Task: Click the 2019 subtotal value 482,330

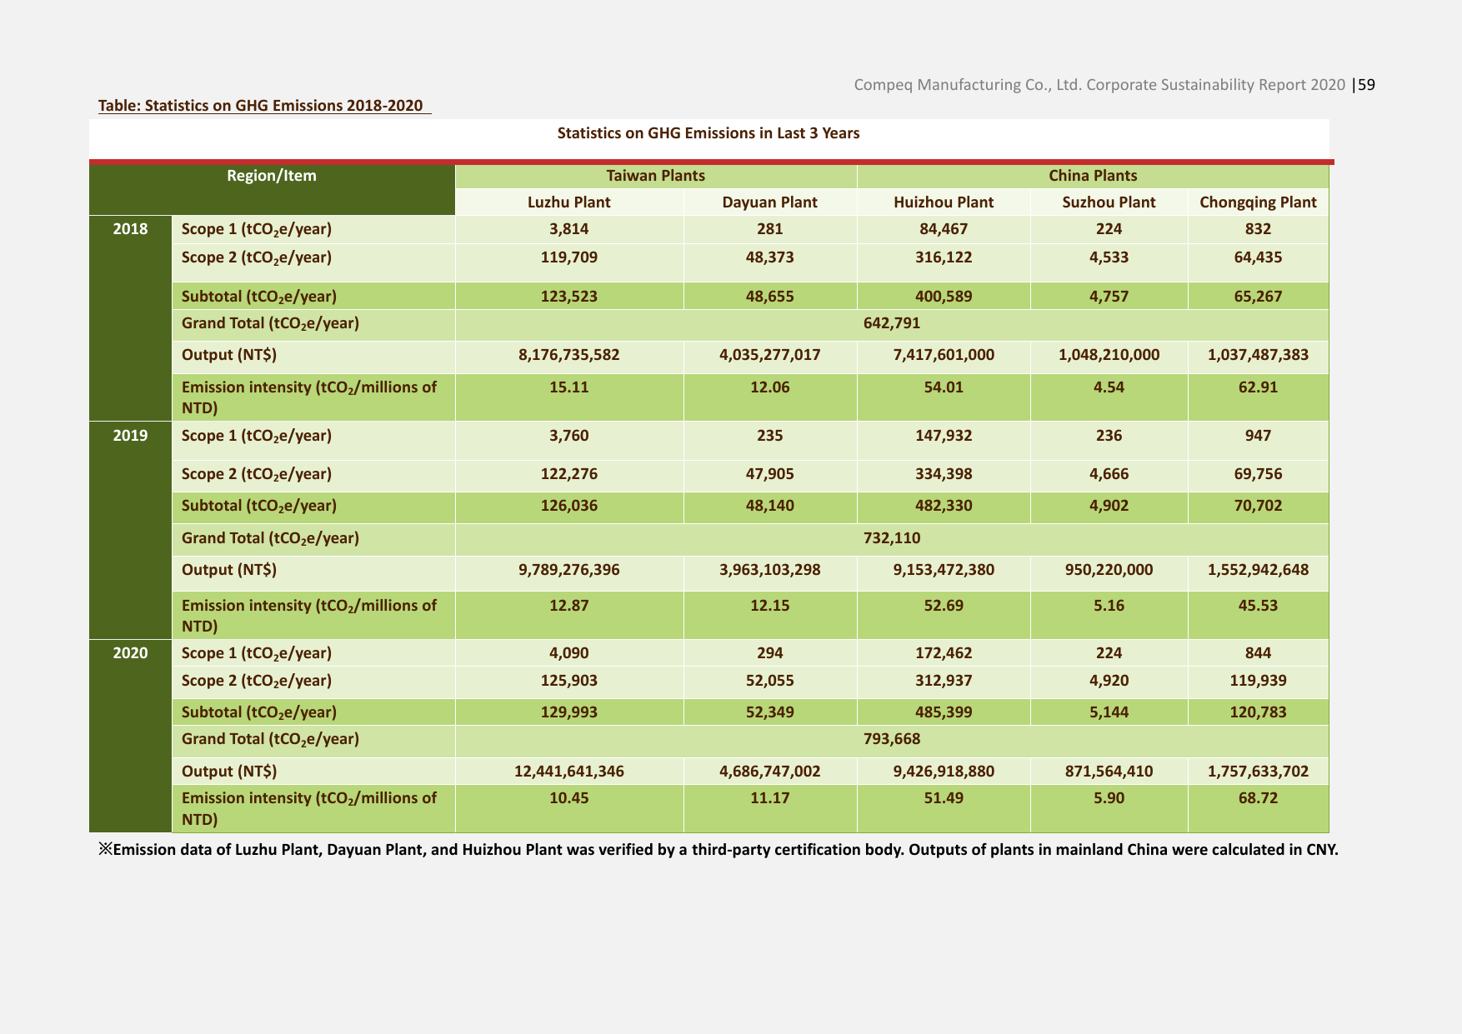Action: coord(944,506)
